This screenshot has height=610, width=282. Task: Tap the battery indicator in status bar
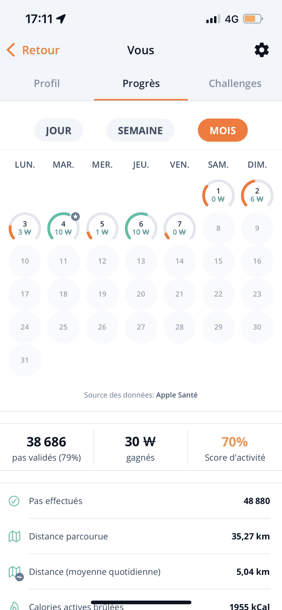point(253,19)
